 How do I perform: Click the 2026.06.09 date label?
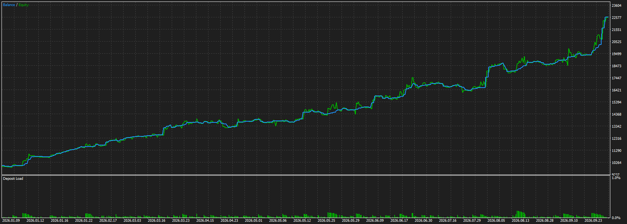(375, 221)
